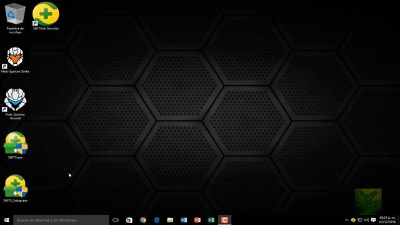Screen dimensions: 400x225
Task: Select the 360TS.exe installer file
Action: point(15,146)
